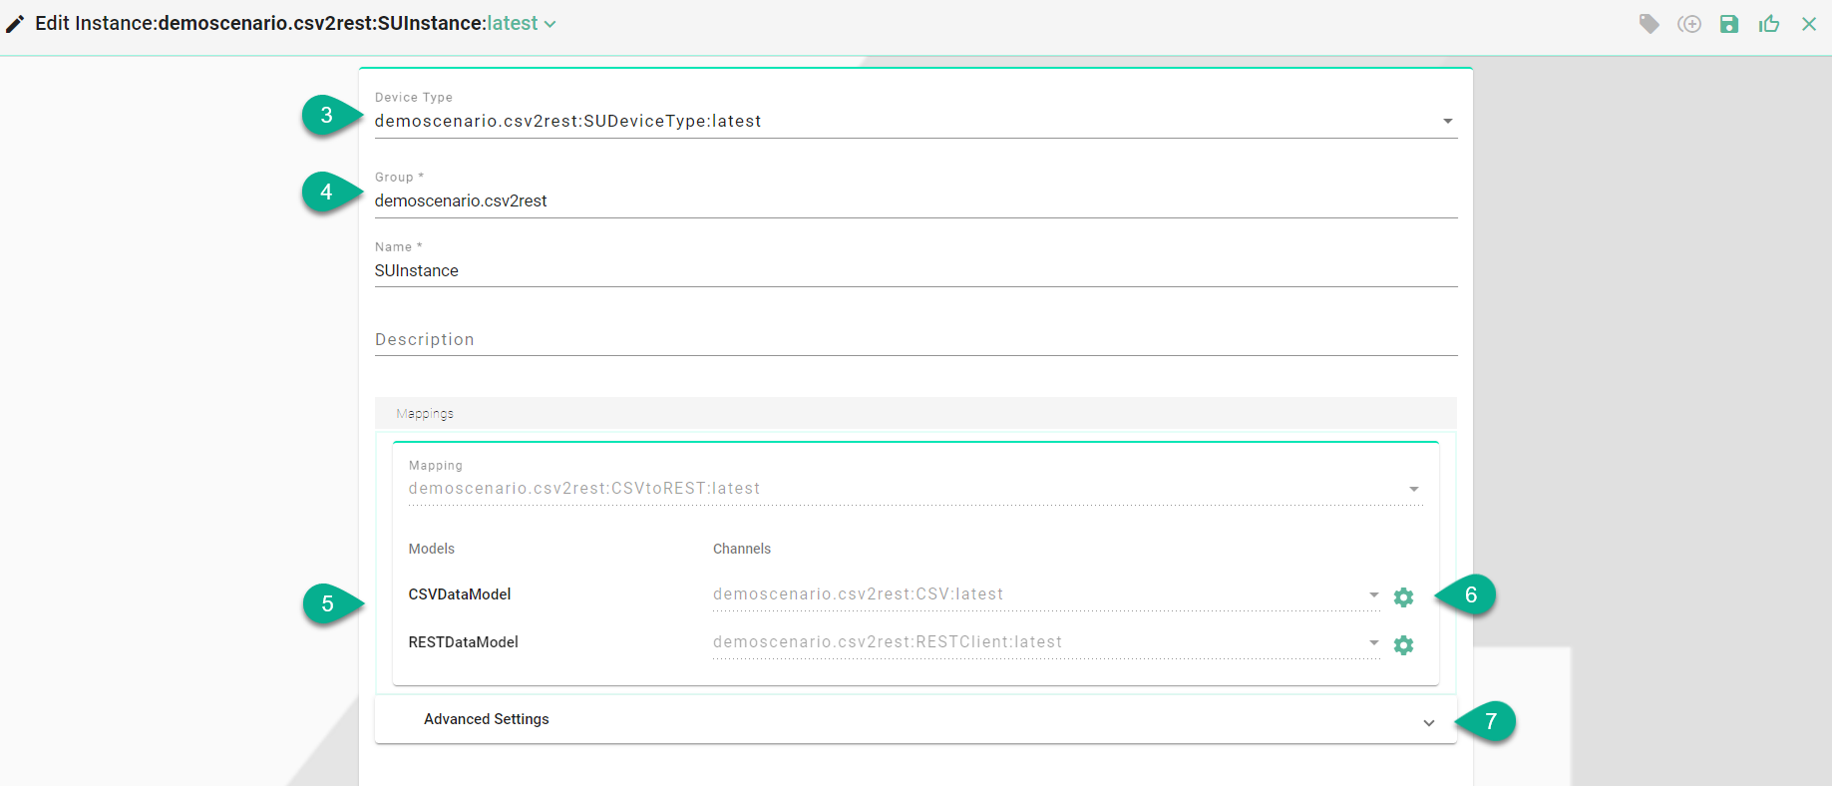Click the Name field containing SUInstance
The image size is (1832, 786).
coord(915,271)
